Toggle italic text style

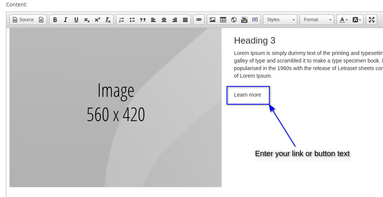point(66,20)
